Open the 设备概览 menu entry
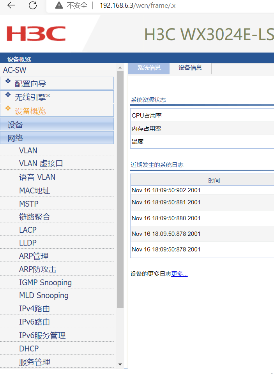 57,111
